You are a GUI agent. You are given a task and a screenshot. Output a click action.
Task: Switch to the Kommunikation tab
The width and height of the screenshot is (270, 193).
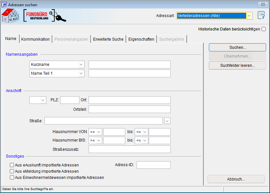[x=35, y=39]
